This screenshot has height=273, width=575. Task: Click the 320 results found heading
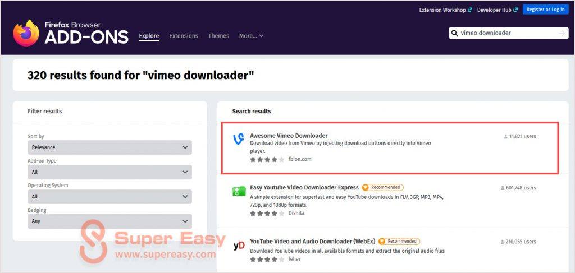140,75
